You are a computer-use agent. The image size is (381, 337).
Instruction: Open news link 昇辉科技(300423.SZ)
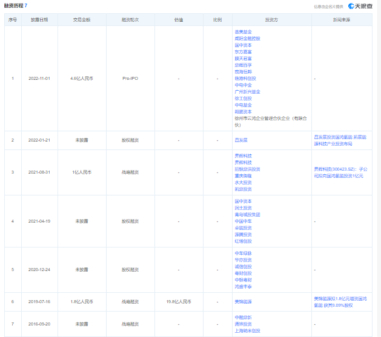click(x=340, y=172)
